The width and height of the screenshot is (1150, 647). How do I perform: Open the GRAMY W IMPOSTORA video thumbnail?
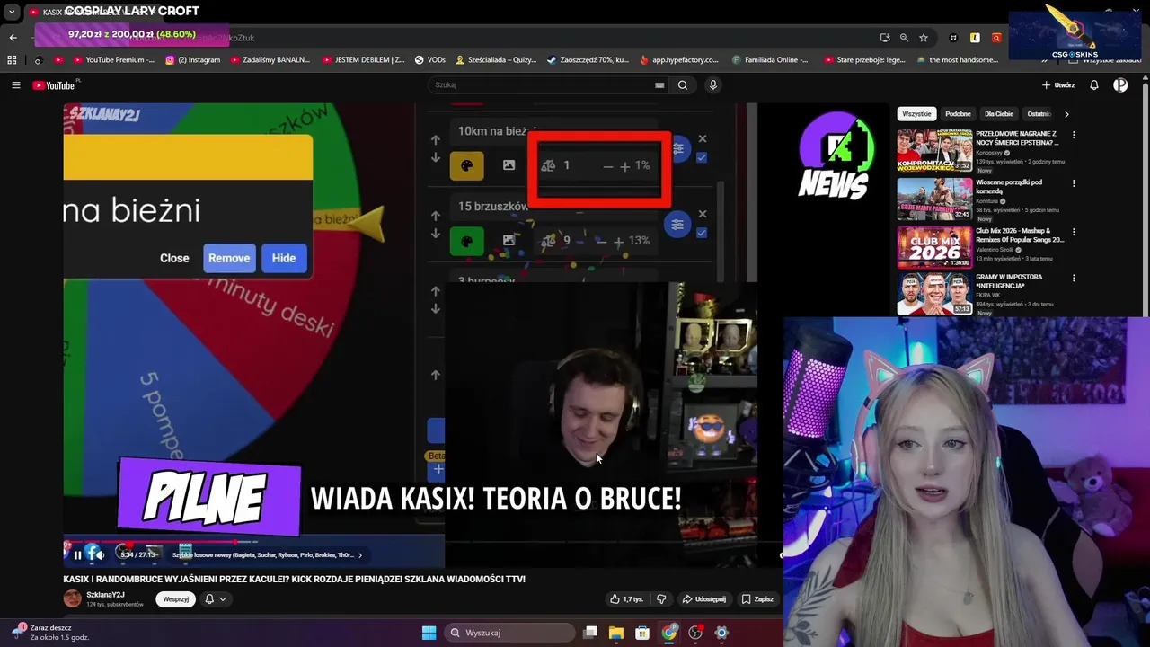[934, 294]
